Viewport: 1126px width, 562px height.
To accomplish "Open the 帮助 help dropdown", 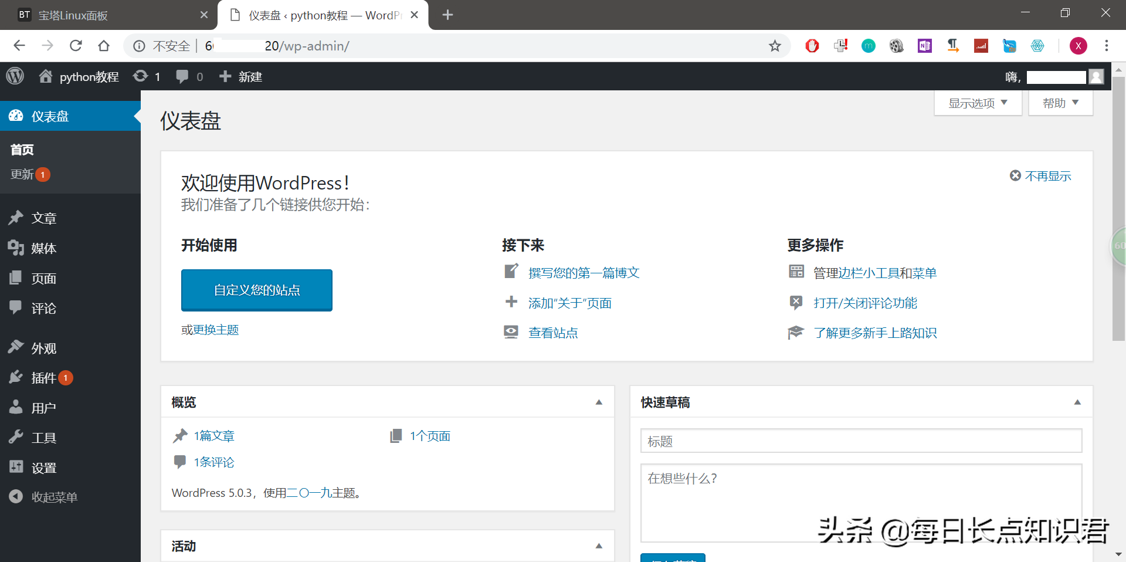I will tap(1060, 103).
